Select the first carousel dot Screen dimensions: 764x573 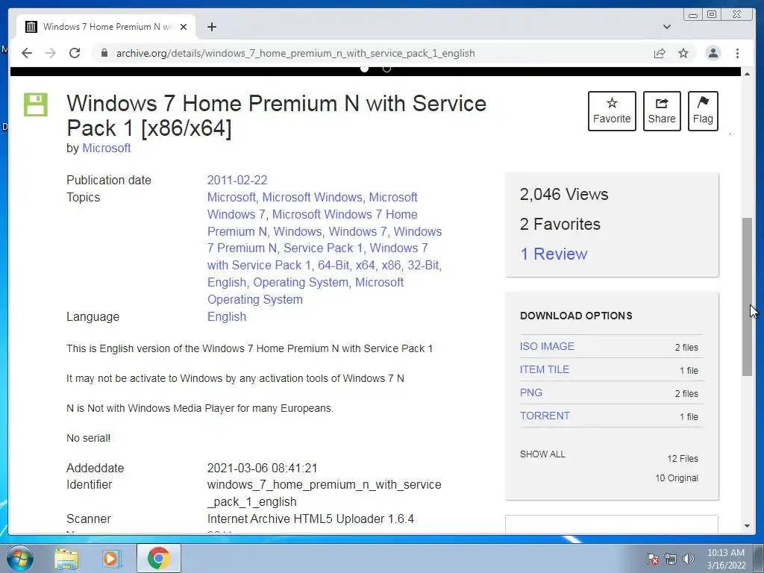[x=364, y=69]
